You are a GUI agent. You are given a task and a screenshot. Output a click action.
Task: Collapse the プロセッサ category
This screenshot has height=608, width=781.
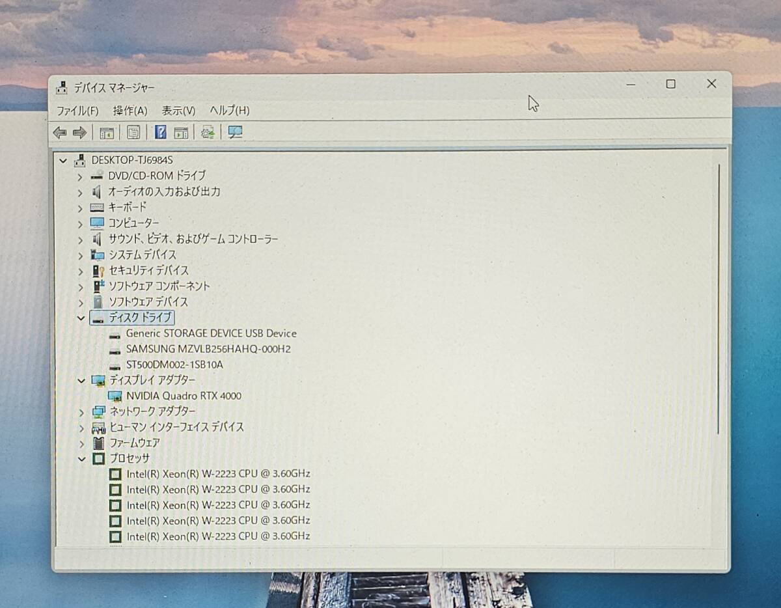click(81, 458)
